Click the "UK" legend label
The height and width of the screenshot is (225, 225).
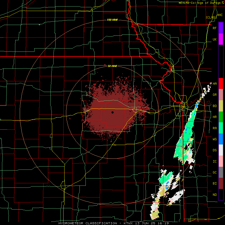tap(214, 39)
